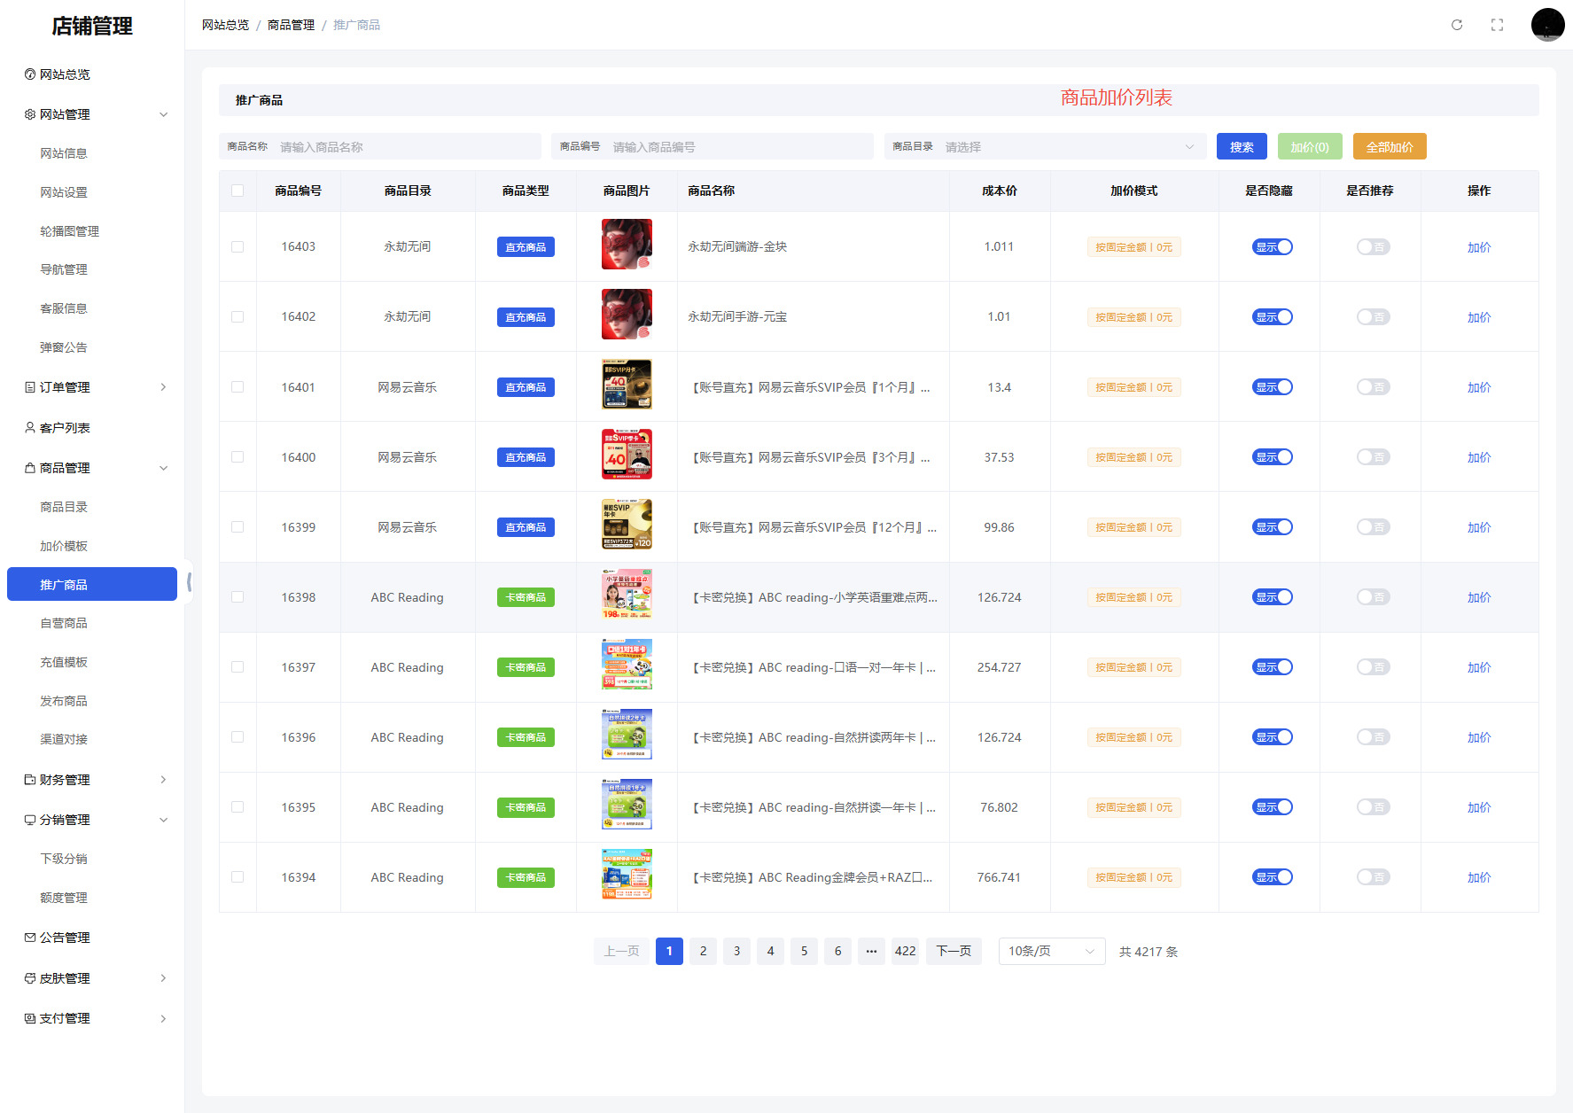Expand the 皮肤管理 submenu chevron
Image resolution: width=1573 pixels, height=1113 pixels.
[163, 978]
